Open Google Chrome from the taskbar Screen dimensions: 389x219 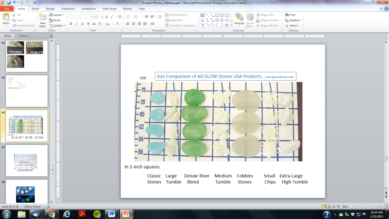click(x=52, y=214)
